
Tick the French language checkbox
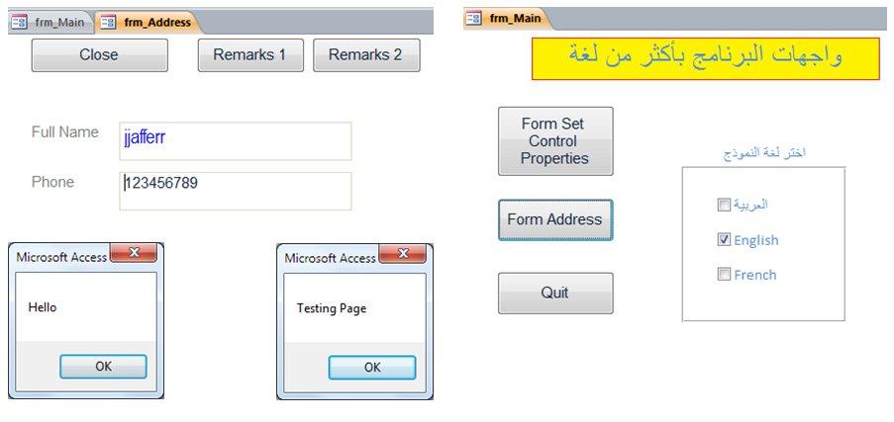click(x=724, y=275)
